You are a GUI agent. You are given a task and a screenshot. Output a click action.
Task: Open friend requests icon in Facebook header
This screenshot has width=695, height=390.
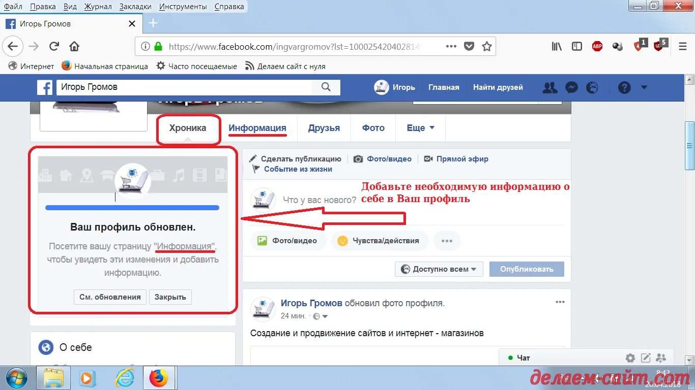pos(550,87)
